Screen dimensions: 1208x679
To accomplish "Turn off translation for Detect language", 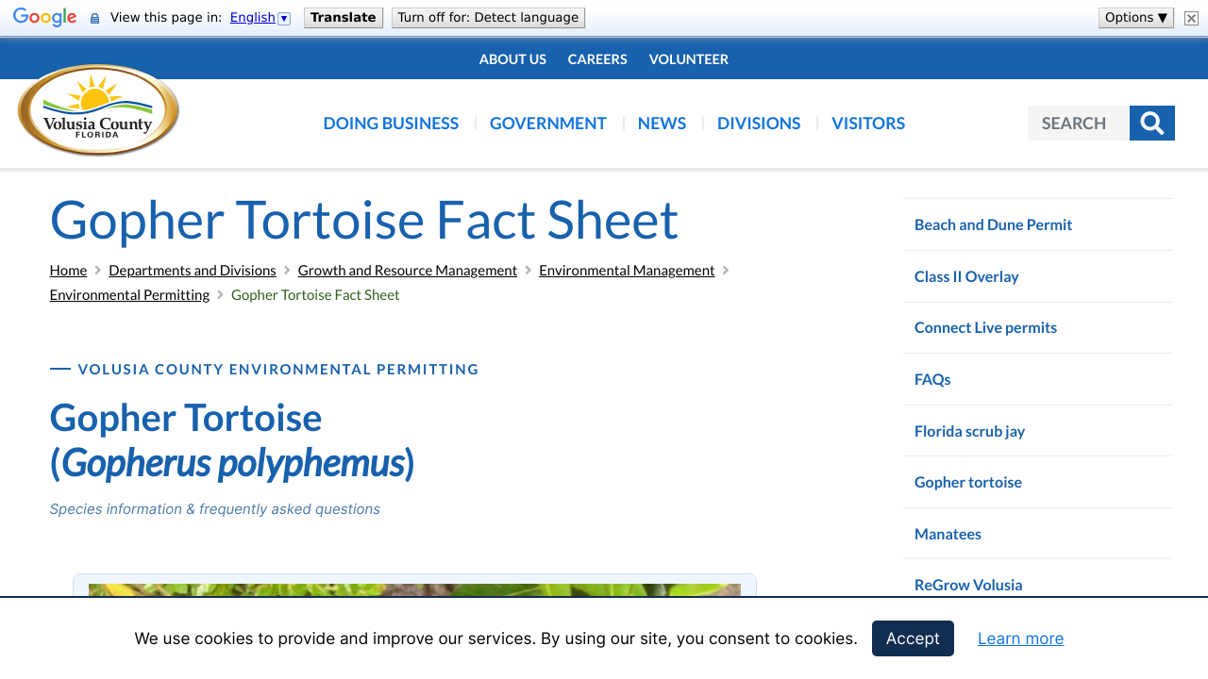I will tap(488, 18).
